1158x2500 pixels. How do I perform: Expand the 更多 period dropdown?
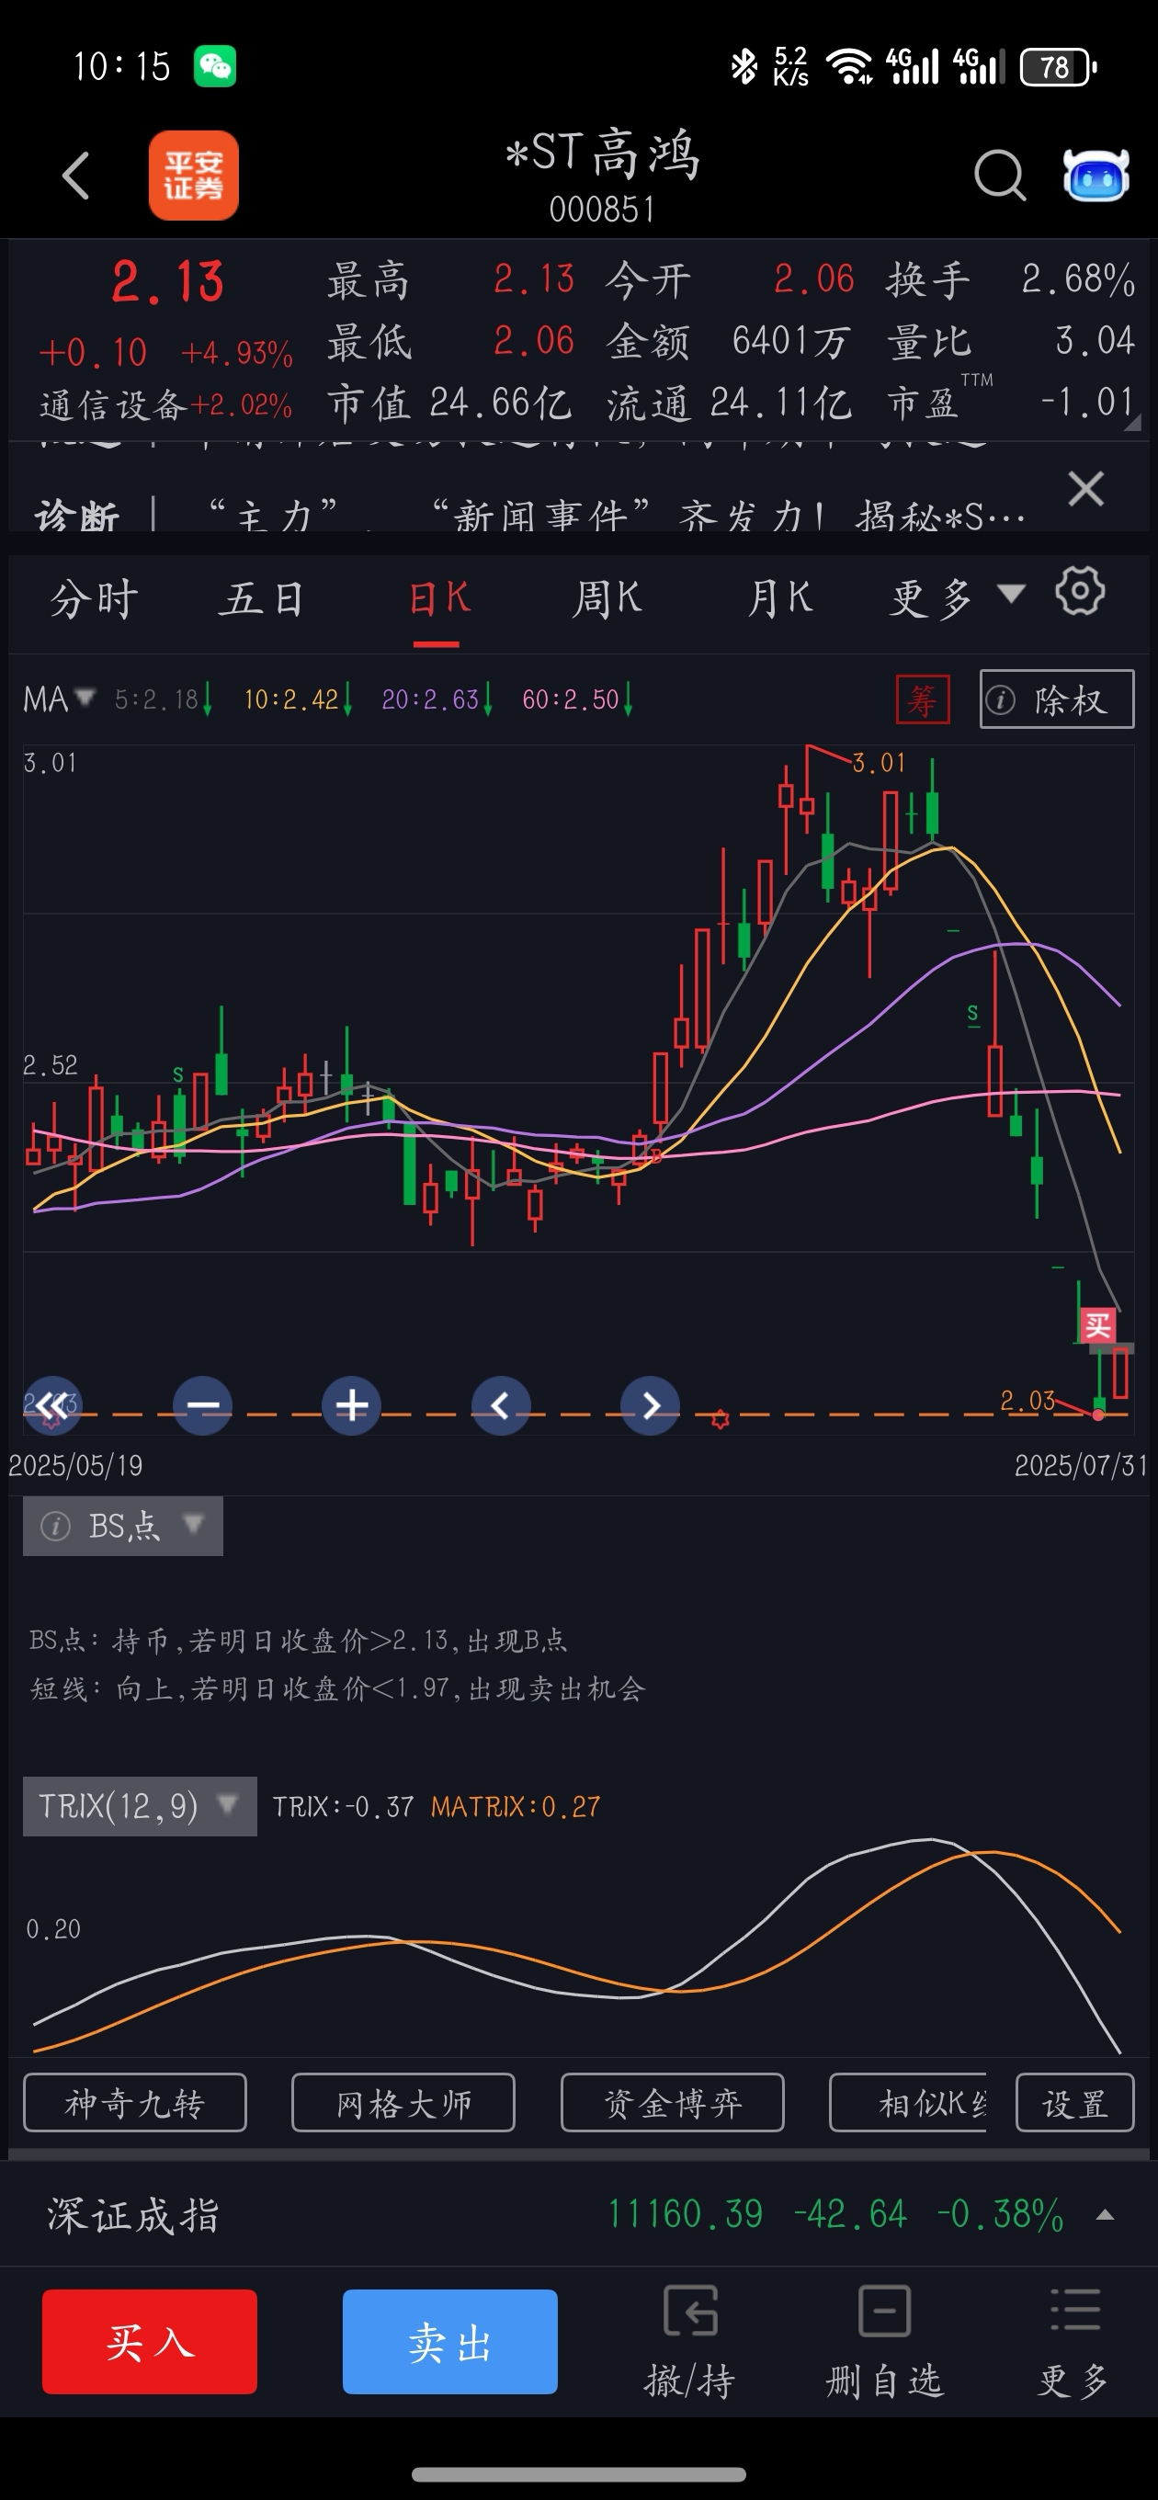(x=957, y=597)
